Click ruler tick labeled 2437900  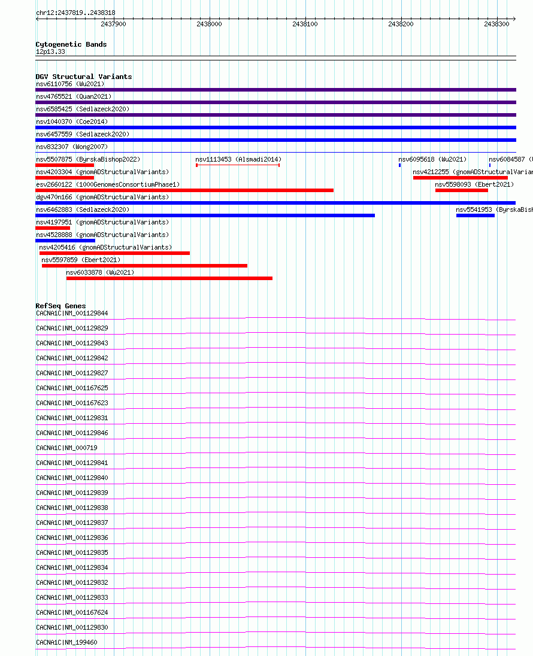click(x=113, y=25)
